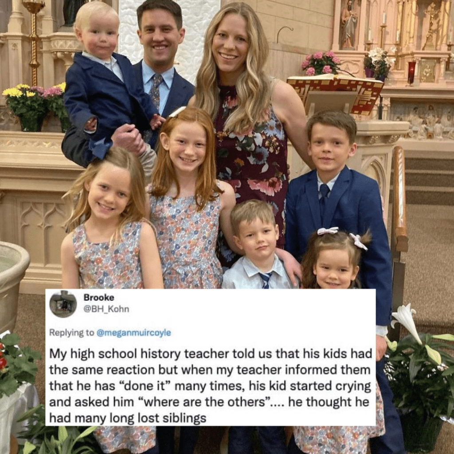Select the pink flower pot on the altar
454x454 pixels.
pyautogui.click(x=321, y=63)
